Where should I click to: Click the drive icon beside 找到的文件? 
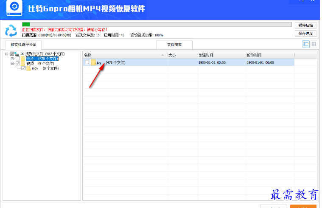(17, 54)
